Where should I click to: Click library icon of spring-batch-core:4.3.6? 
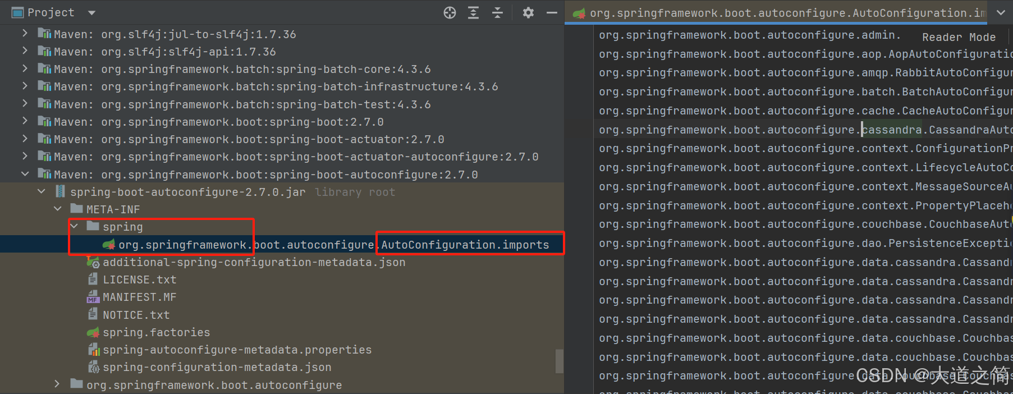point(44,68)
